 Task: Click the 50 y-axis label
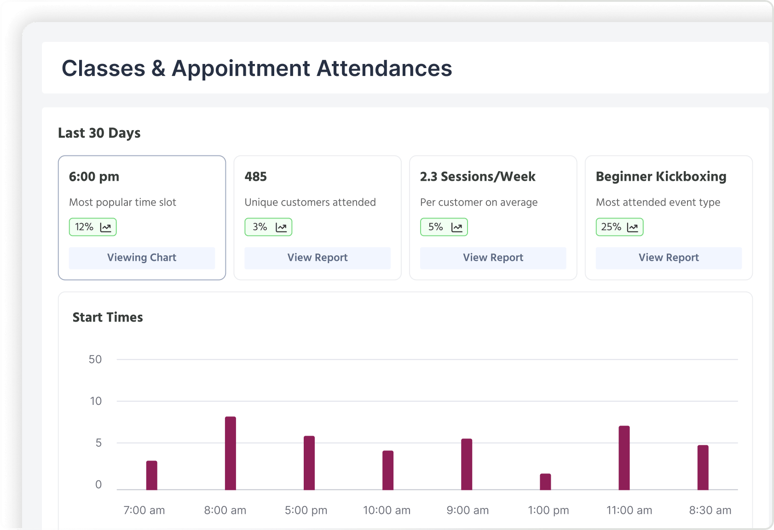tap(95, 359)
